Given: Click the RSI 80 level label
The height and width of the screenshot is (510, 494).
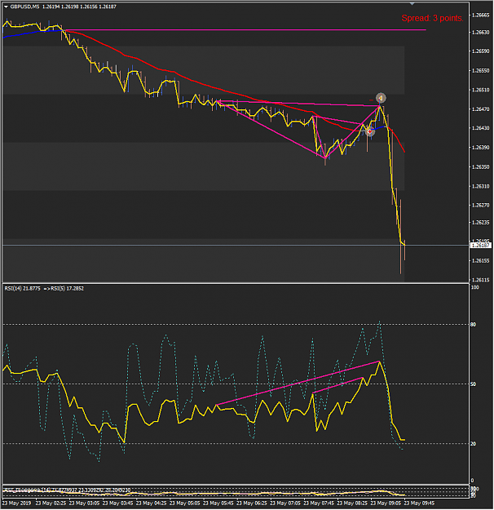Looking at the screenshot, I should pyautogui.click(x=474, y=325).
